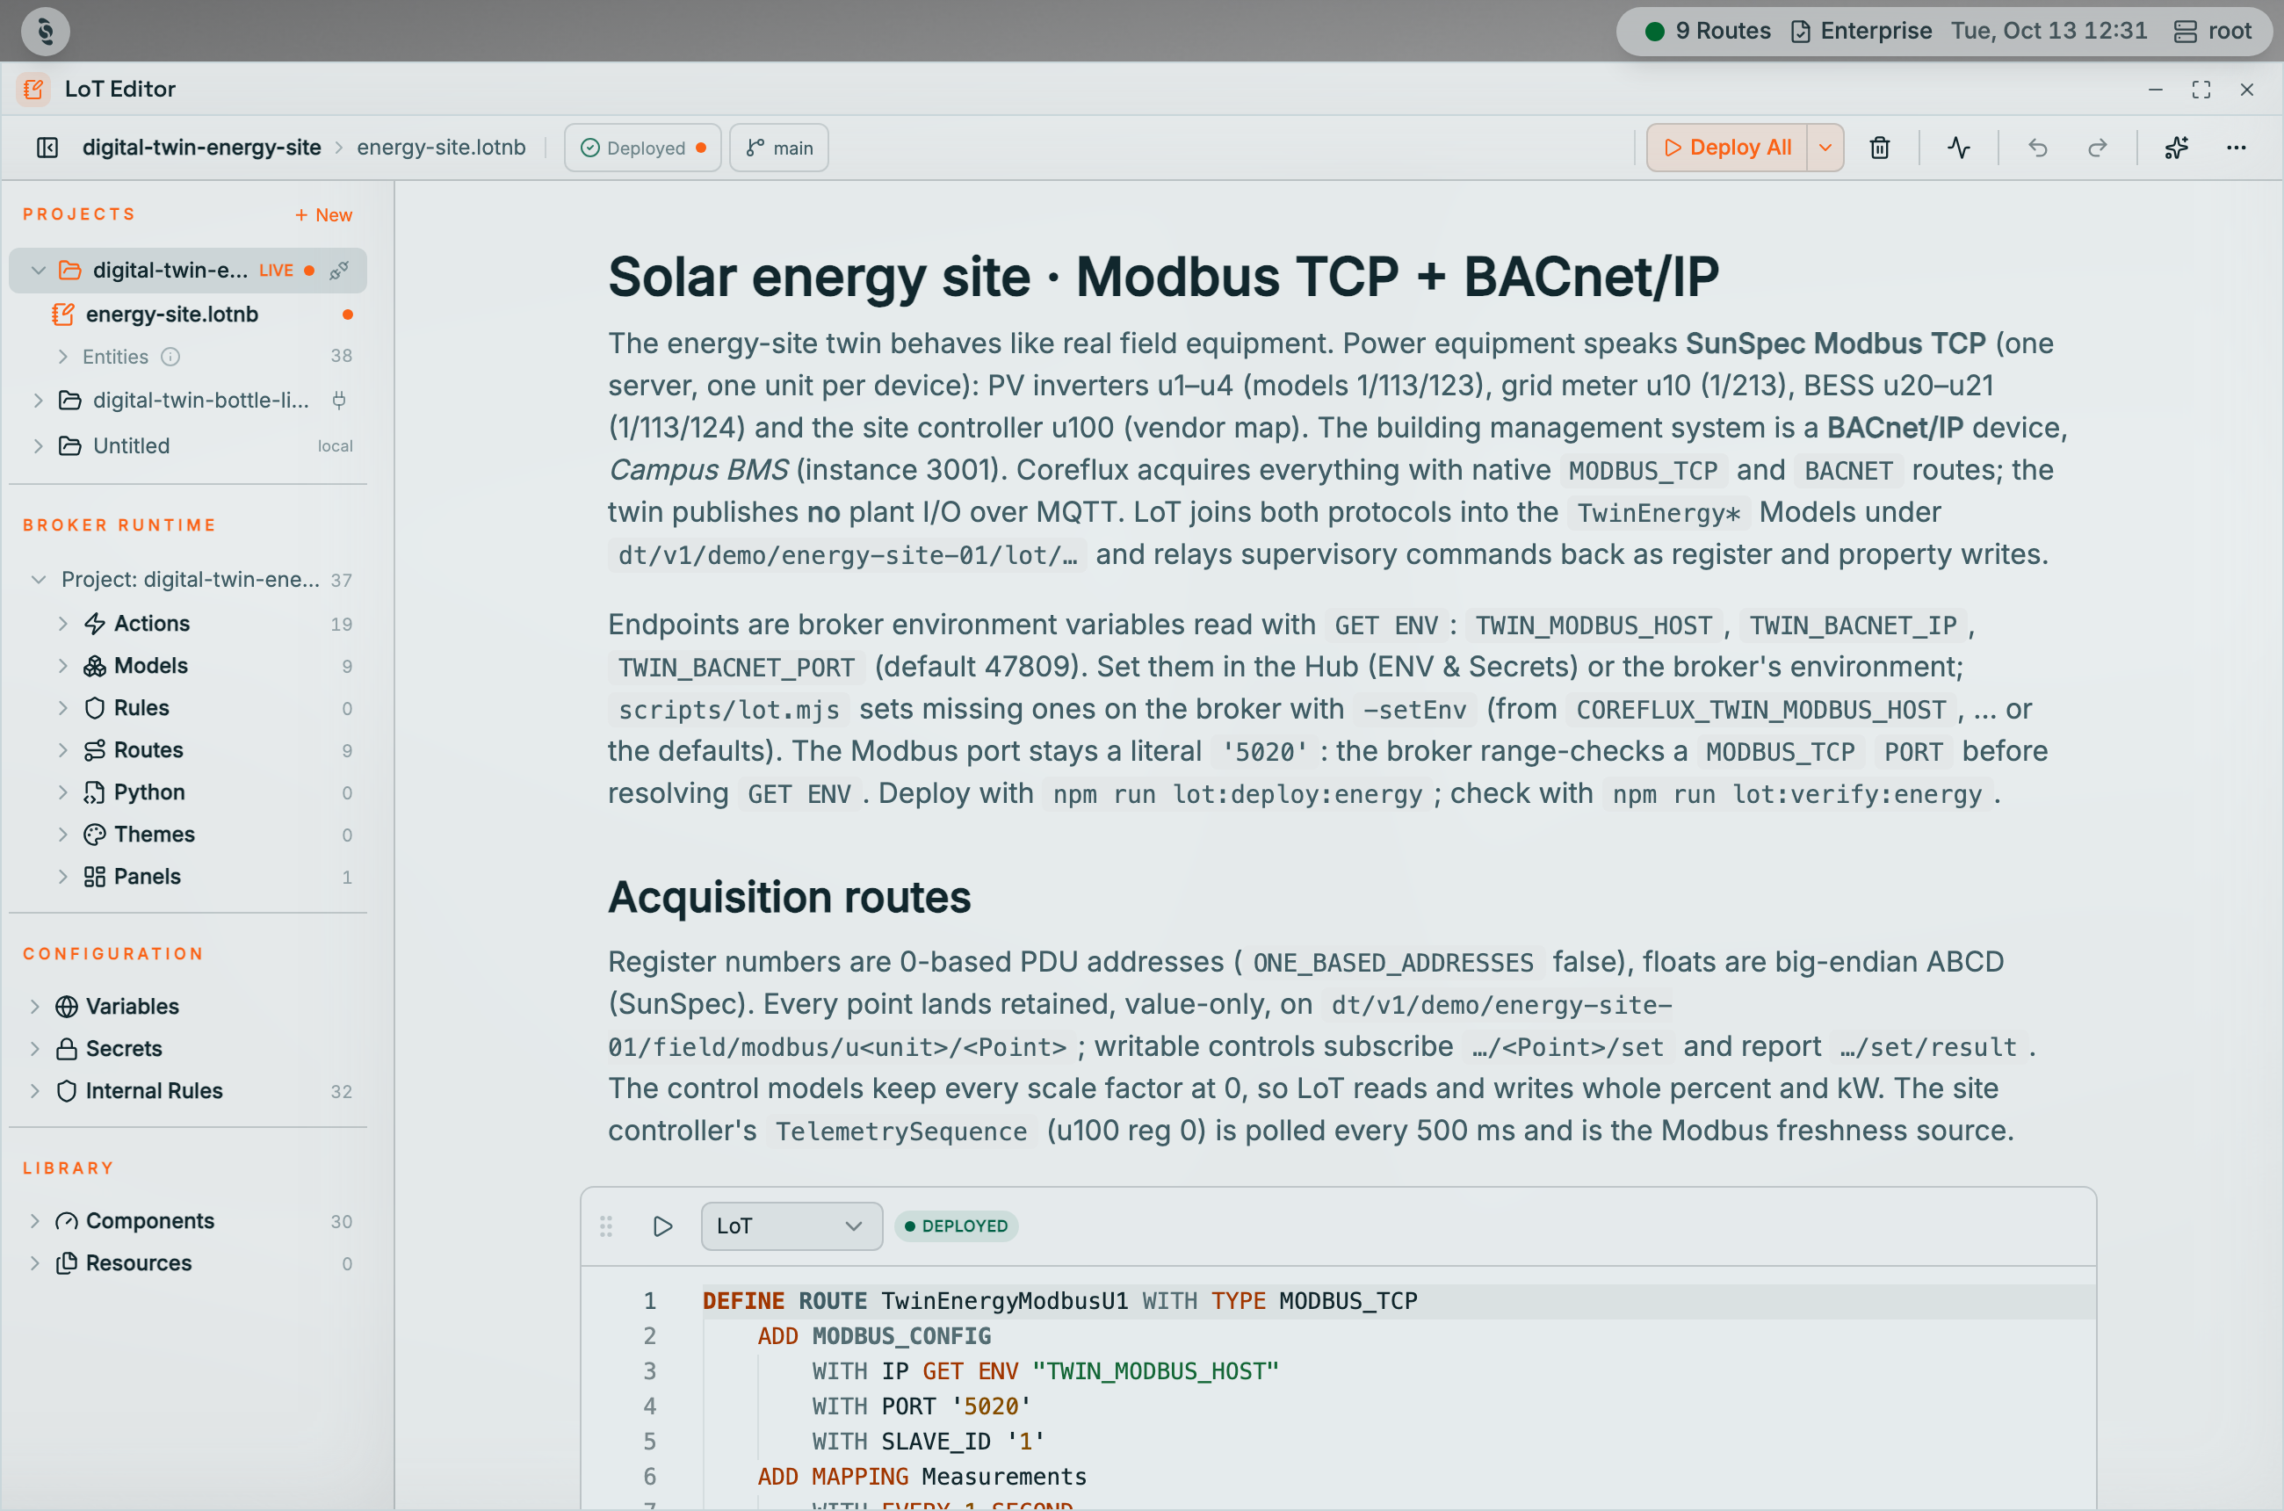Click the Entities info icon
The height and width of the screenshot is (1511, 2284).
[x=170, y=357]
